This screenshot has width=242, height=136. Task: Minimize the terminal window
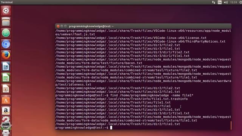62,26
